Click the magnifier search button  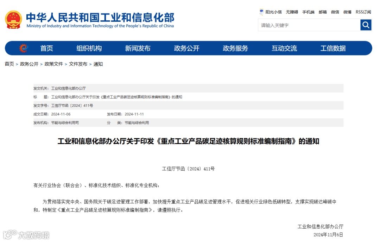click(366, 25)
